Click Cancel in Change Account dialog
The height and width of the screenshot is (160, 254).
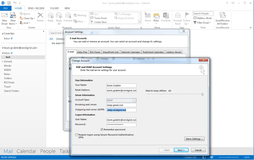pos(198,150)
